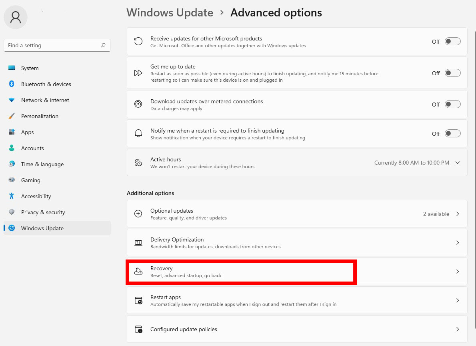
Task: Click the System monitor icon
Action: coord(12,68)
